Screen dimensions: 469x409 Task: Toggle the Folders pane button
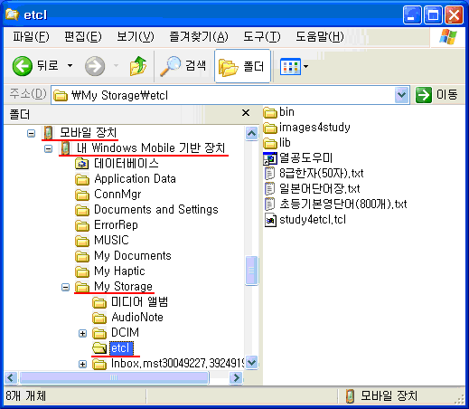[x=242, y=66]
